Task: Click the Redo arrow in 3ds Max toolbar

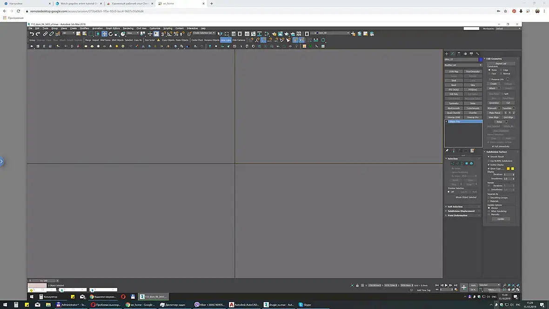Action: (x=38, y=34)
